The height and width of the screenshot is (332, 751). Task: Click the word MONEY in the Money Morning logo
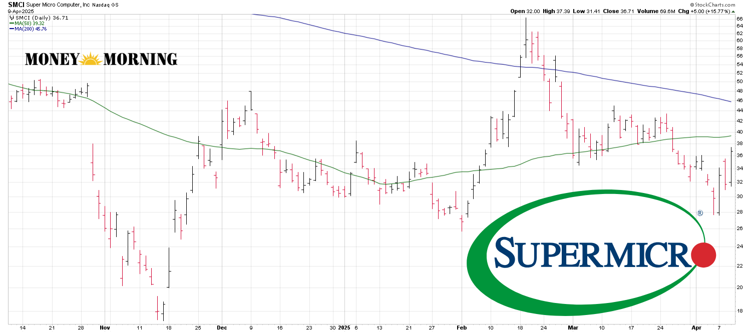tap(52, 59)
